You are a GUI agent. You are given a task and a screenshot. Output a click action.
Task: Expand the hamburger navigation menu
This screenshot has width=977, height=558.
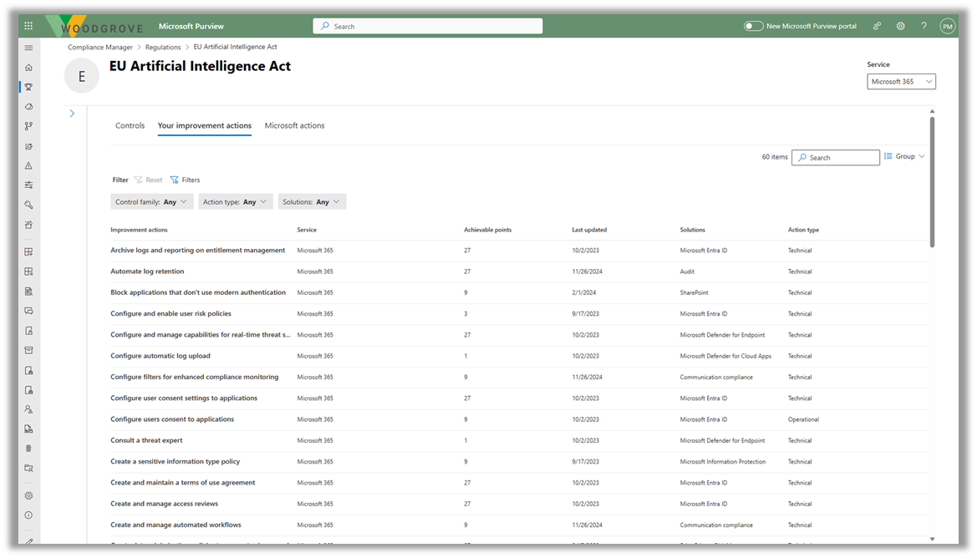tap(28, 48)
